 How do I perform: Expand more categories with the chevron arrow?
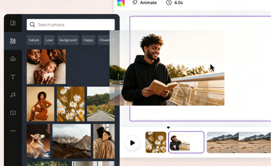click(114, 40)
